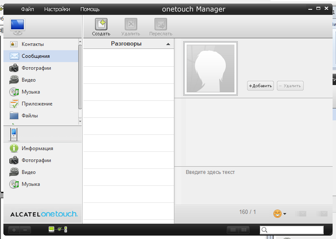Click the plus button in bottom-left corner
Viewport: 336px width, 239px height.
(x=14, y=230)
